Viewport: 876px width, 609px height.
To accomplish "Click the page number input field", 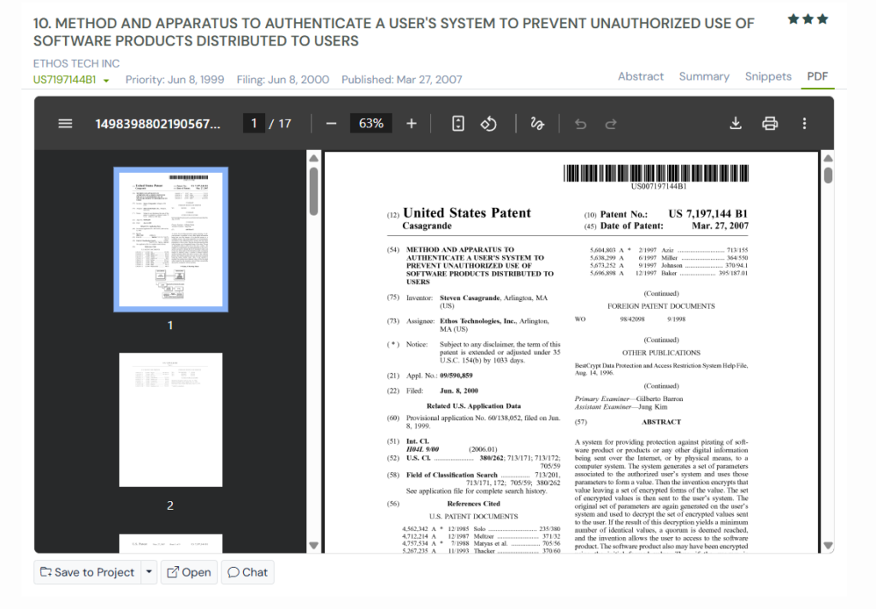I will pos(253,123).
